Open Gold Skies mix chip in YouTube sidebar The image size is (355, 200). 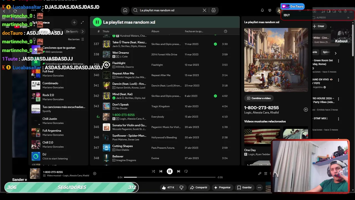pyautogui.click(x=321, y=40)
